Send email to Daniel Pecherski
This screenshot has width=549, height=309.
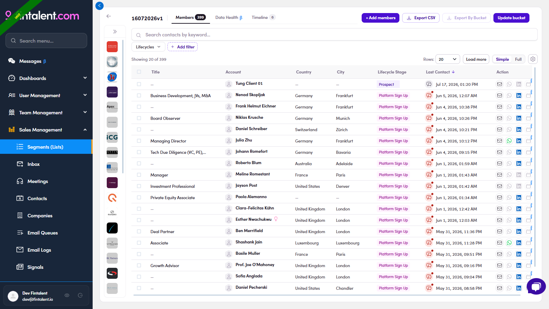click(x=500, y=288)
